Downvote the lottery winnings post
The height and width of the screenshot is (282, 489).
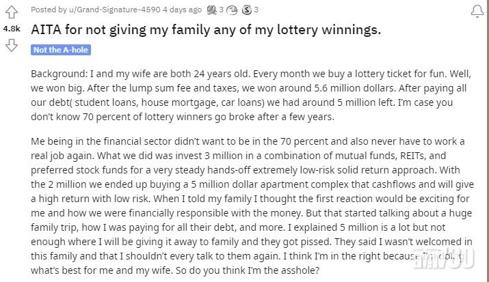(12, 46)
